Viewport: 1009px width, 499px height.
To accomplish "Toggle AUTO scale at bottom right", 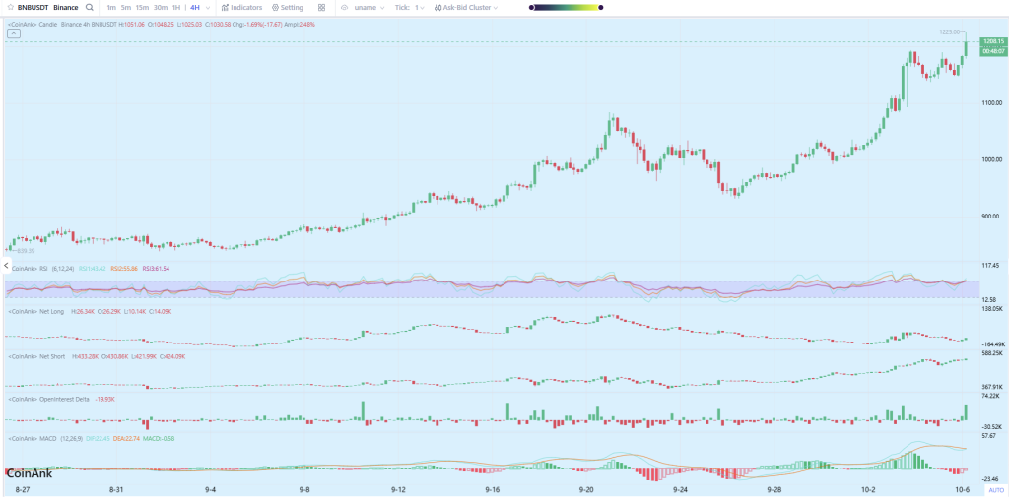I will point(995,489).
